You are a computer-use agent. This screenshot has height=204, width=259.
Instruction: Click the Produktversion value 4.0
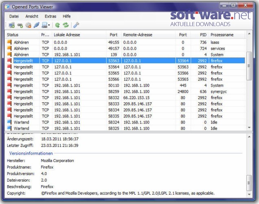[x=44, y=174]
